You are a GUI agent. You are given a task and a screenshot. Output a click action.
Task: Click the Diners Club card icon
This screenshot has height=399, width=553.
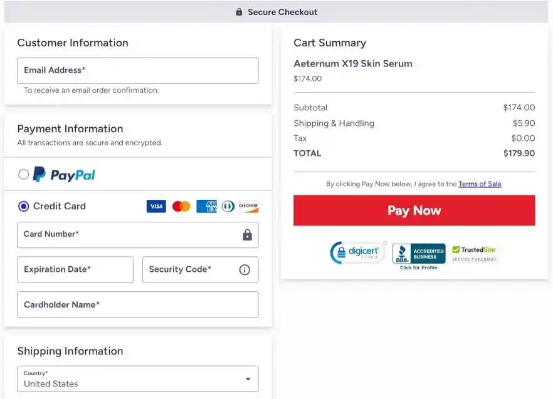228,206
